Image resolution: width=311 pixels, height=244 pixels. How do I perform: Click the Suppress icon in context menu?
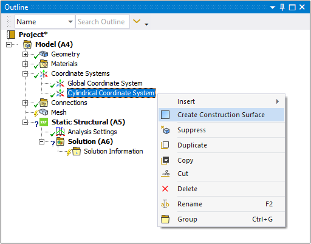tap(165, 130)
